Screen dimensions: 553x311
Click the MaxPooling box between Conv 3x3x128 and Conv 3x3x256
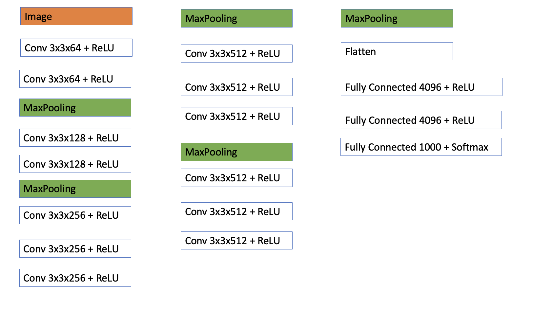(x=75, y=189)
